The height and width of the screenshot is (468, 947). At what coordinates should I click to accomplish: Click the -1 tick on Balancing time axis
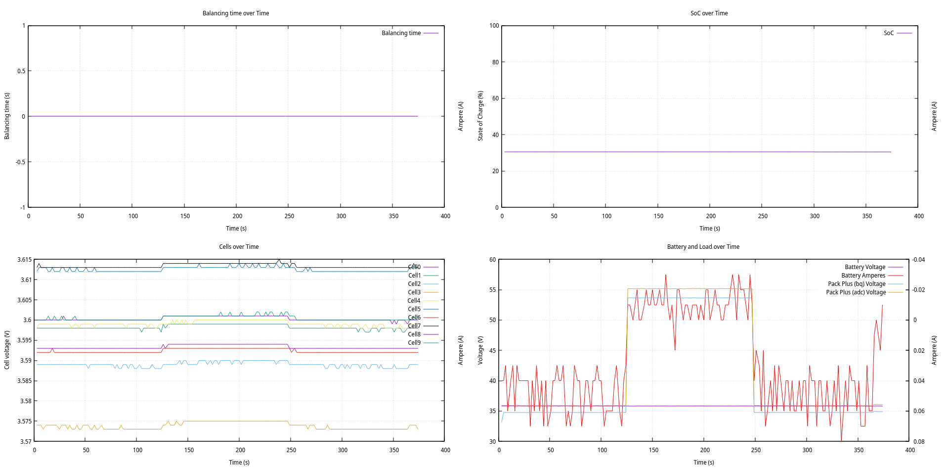pyautogui.click(x=23, y=208)
